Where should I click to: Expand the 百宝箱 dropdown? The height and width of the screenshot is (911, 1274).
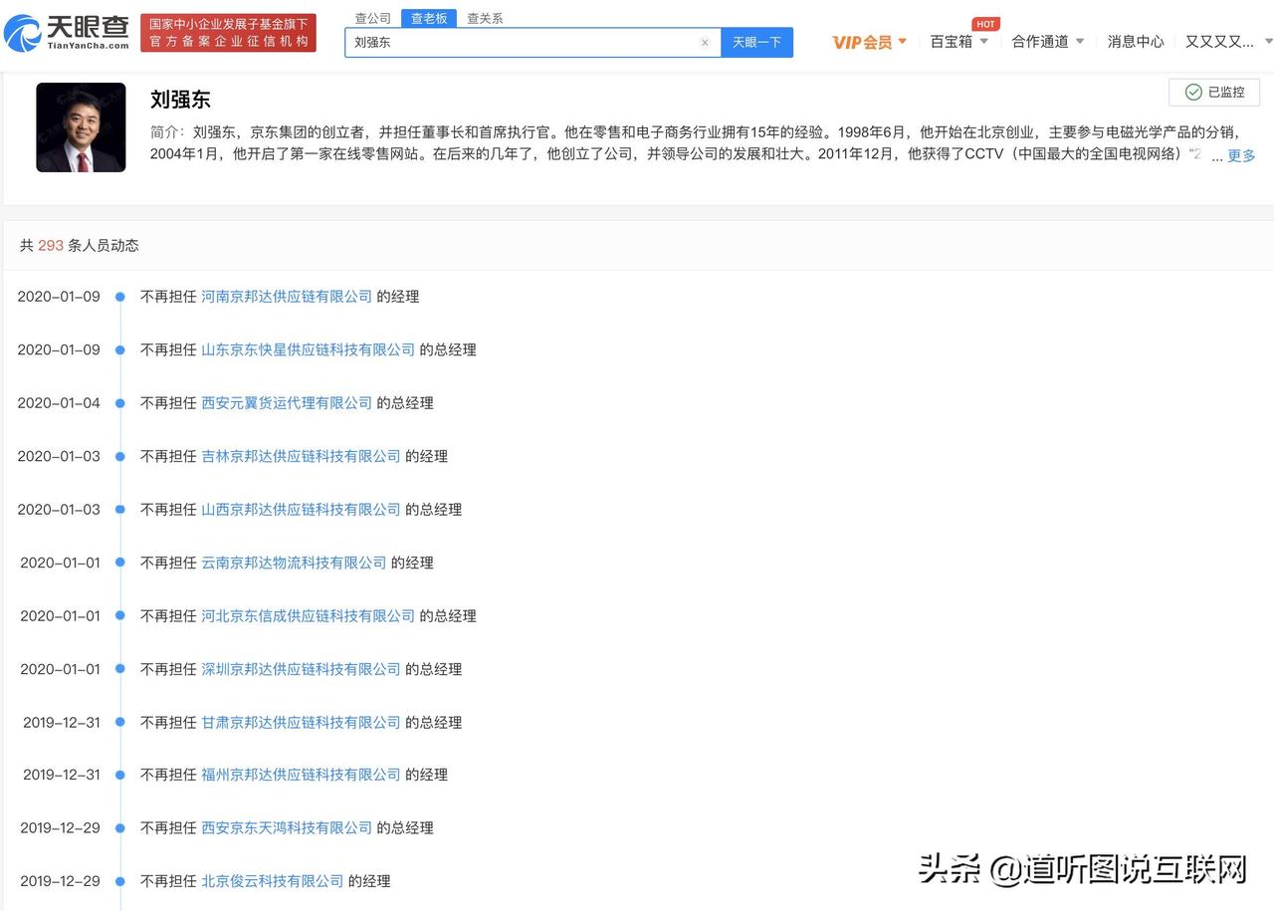pyautogui.click(x=959, y=42)
